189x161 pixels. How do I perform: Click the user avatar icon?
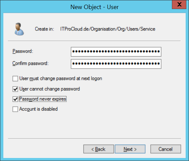(x=19, y=29)
